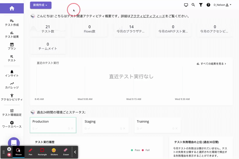239x159 pixels.
Task: Pause the screen recording
Action: (x=9, y=149)
